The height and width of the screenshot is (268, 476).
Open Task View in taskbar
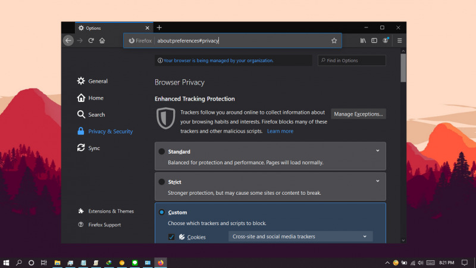tap(43, 263)
